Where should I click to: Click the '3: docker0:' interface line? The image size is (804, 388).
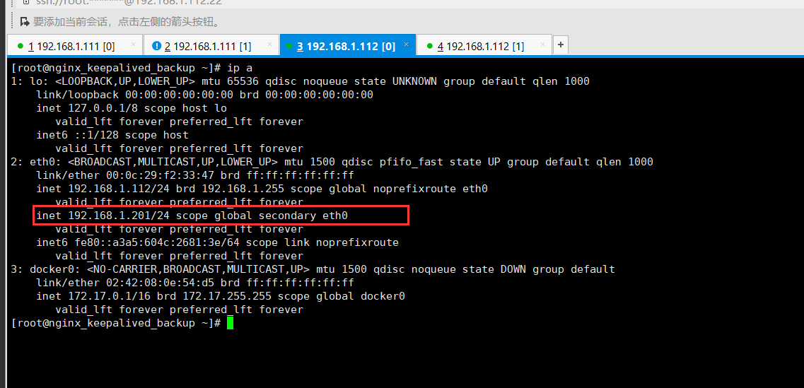pos(313,269)
